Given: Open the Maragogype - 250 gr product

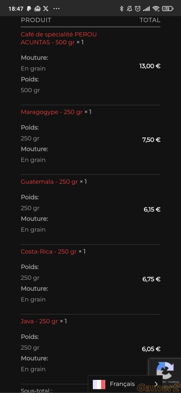Looking at the screenshot, I should pyautogui.click(x=52, y=112).
